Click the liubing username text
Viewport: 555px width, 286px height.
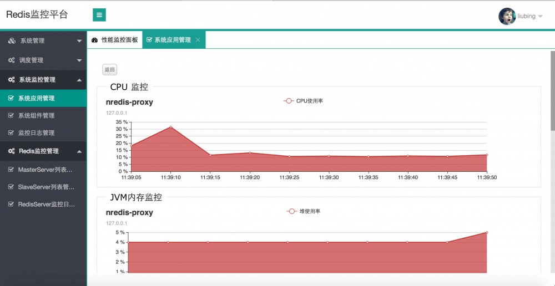tap(526, 16)
